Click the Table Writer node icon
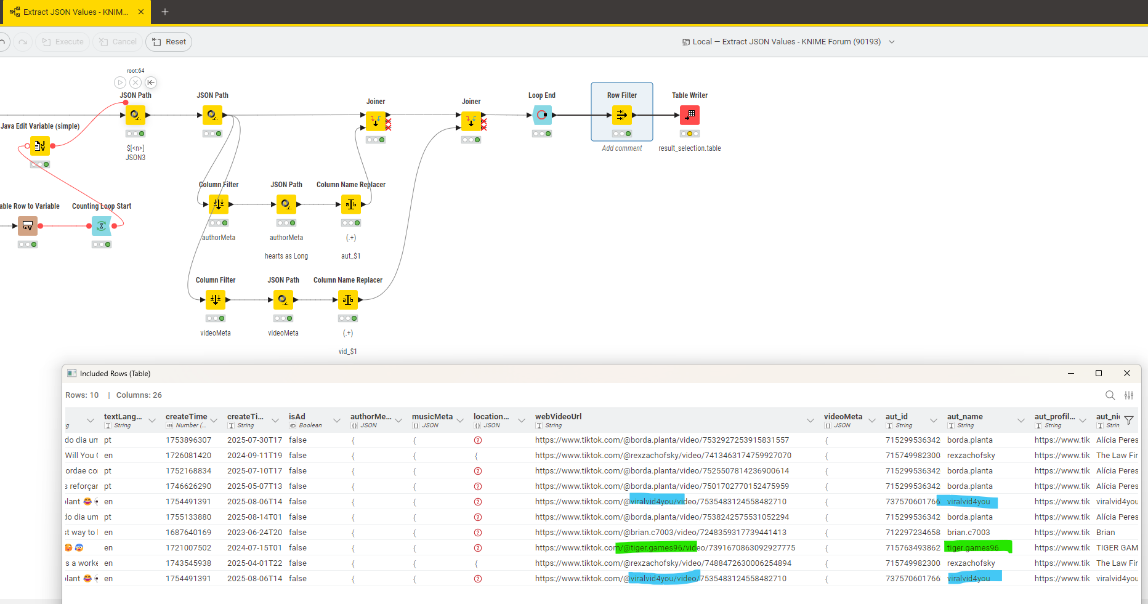 coord(689,115)
